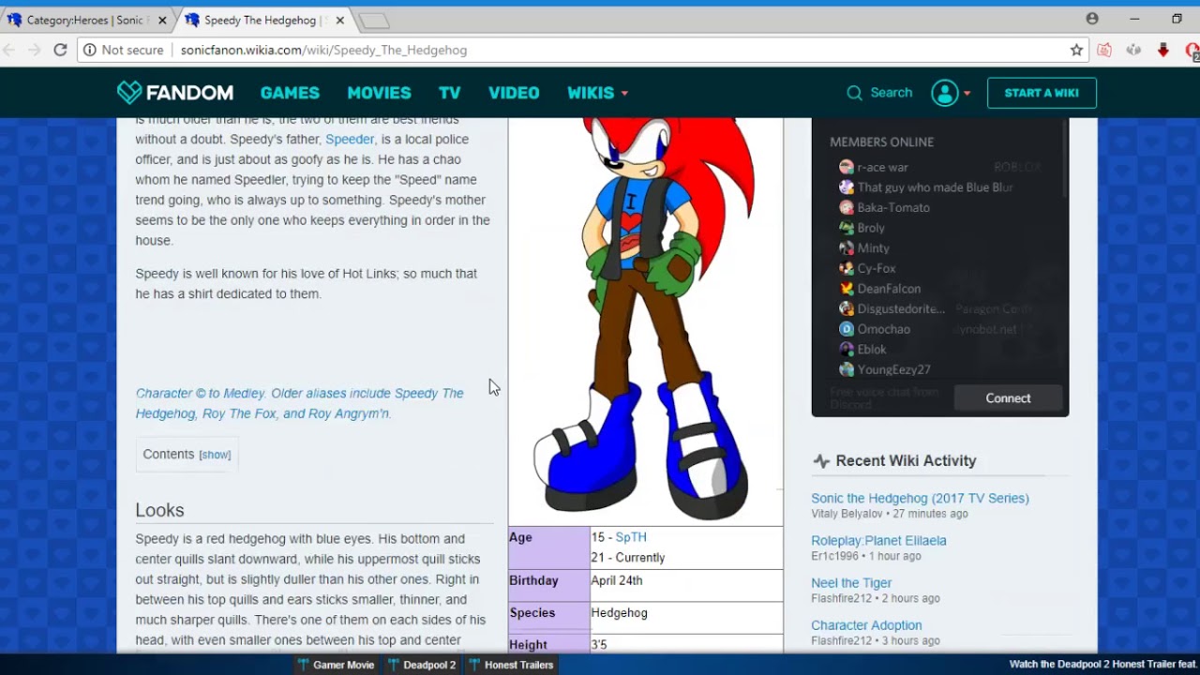Open the GAMES menu

pyautogui.click(x=290, y=93)
